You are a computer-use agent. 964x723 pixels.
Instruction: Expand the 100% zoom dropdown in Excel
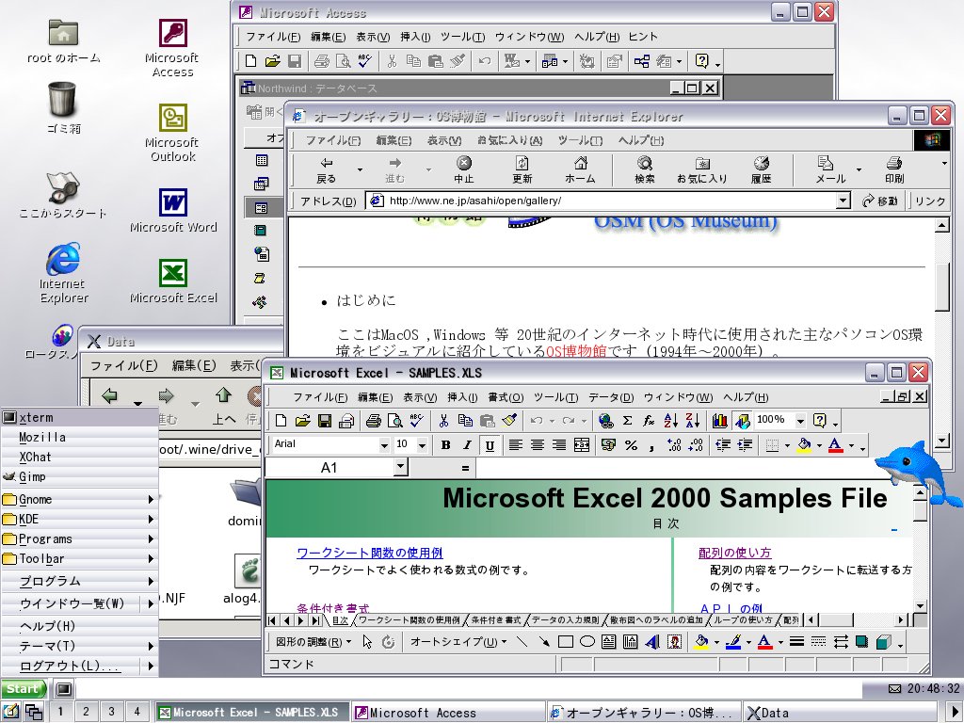[x=800, y=421]
